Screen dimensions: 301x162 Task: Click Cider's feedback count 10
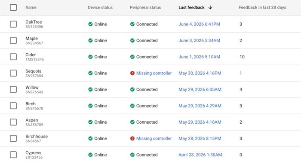click(242, 57)
